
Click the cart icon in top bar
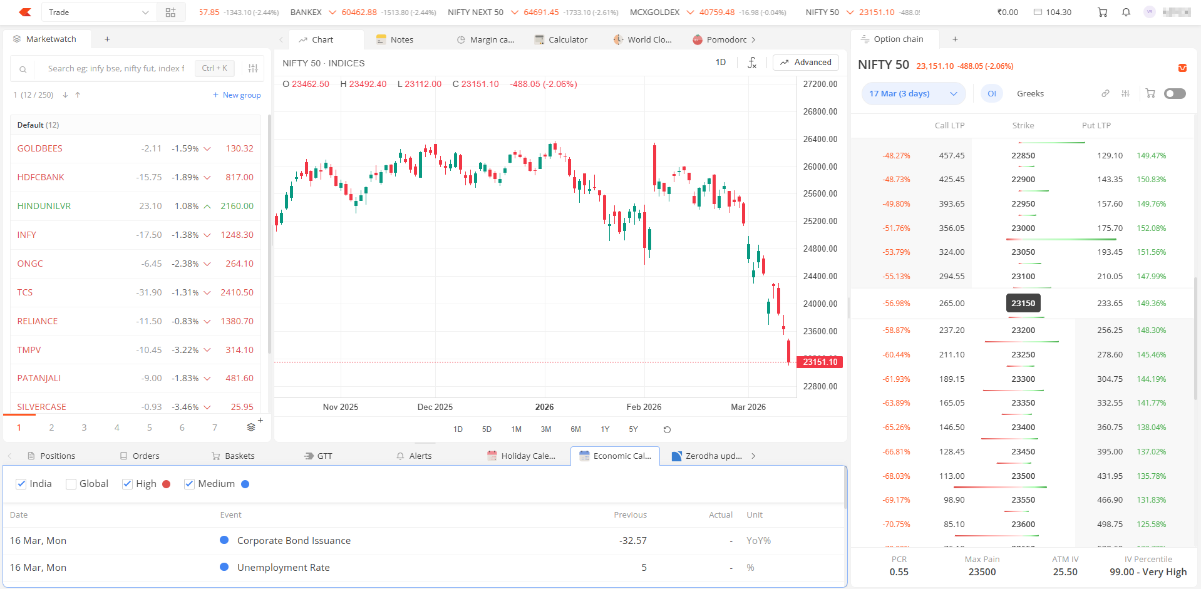[x=1102, y=13]
